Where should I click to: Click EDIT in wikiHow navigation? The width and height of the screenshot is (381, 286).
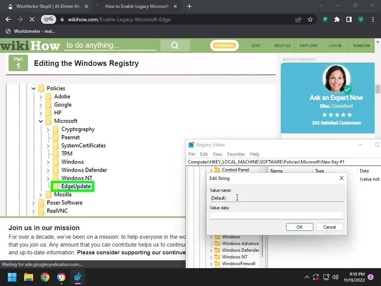256,45
